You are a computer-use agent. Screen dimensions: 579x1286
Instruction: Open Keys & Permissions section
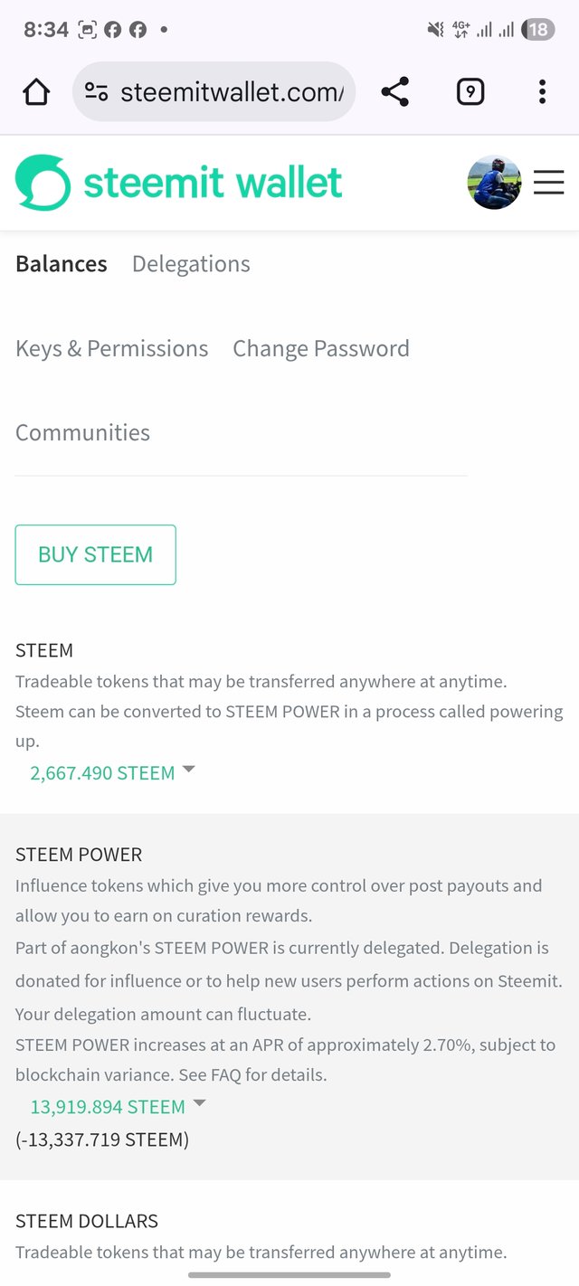coord(111,348)
